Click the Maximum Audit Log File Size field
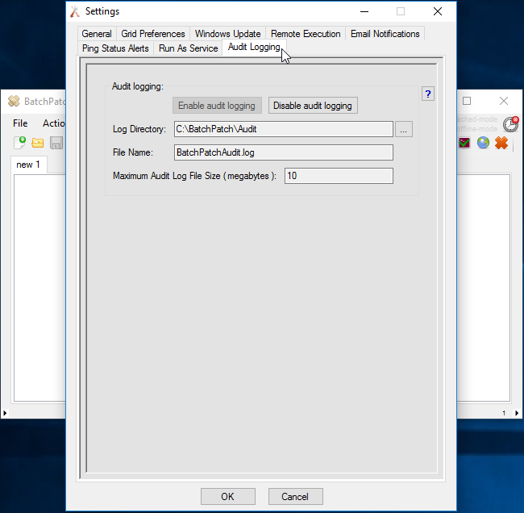 click(339, 176)
